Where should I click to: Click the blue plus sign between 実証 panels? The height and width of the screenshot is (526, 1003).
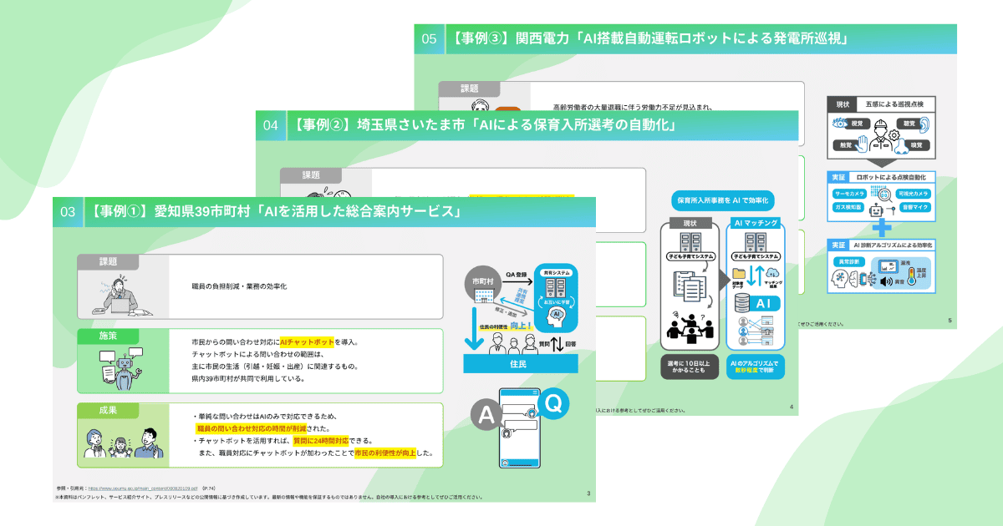[x=882, y=227]
